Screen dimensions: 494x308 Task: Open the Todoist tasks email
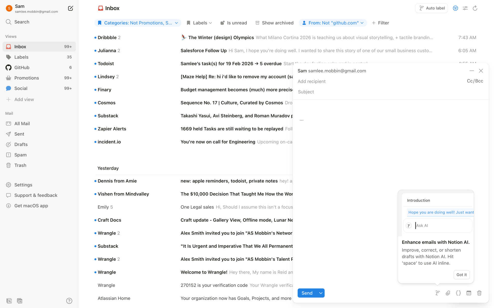[x=193, y=64]
